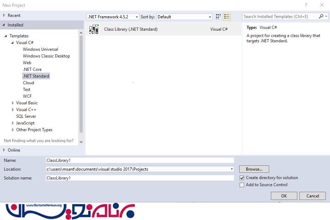Click the template tree scroll up arrow
The image size is (330, 220).
coord(81,33)
